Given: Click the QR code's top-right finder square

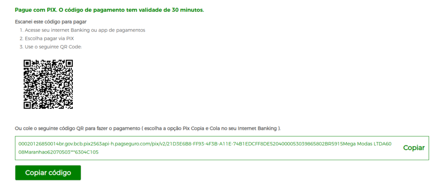Looking at the screenshot, I should click(69, 63).
